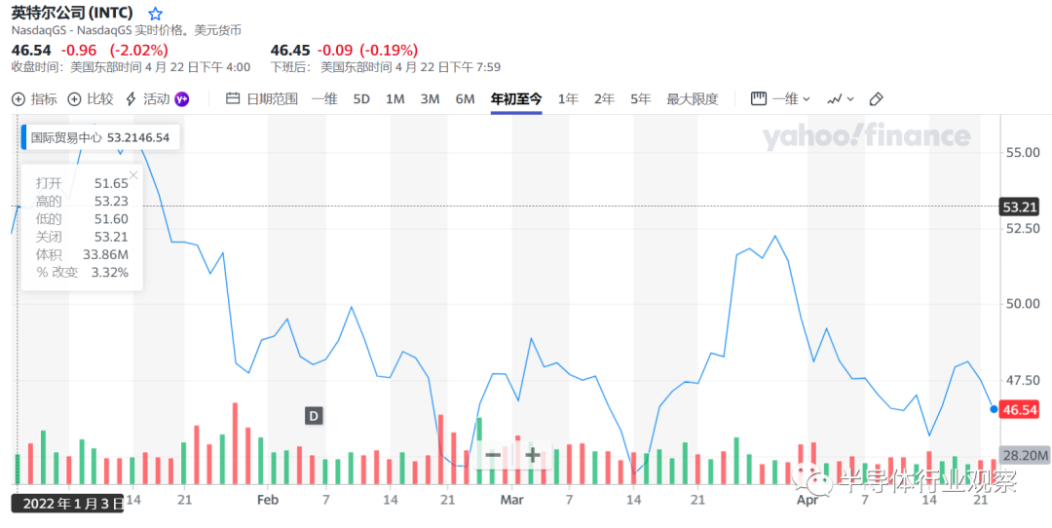Click the Mar axis label

pyautogui.click(x=512, y=500)
